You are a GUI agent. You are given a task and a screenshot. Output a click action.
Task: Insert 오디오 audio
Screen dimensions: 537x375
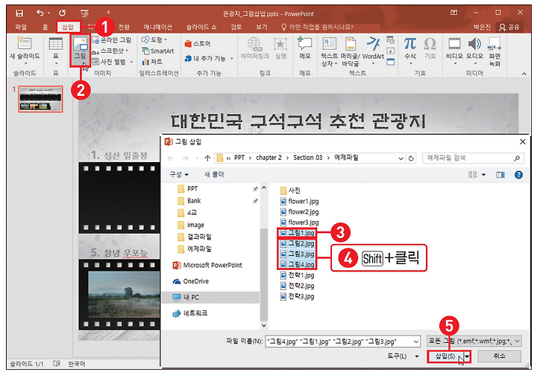[474, 51]
